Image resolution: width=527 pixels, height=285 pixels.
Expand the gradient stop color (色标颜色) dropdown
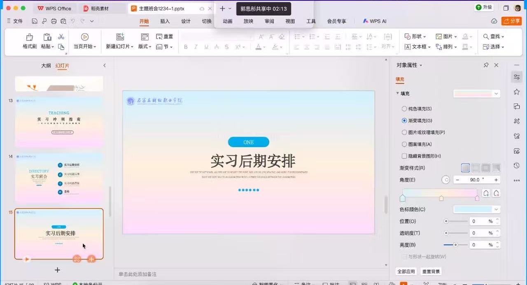click(x=496, y=209)
